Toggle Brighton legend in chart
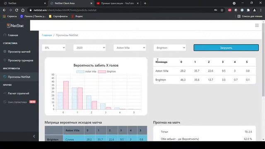Image resolution: width=265 pixels, height=149 pixels. (x=107, y=72)
